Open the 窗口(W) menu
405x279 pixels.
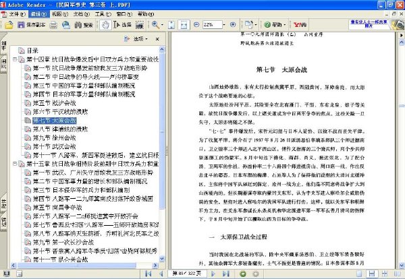coord(124,14)
